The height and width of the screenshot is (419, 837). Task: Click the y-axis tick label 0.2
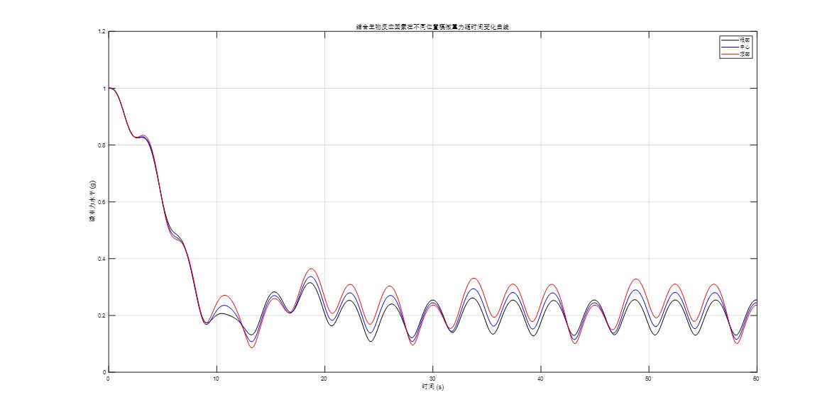102,315
